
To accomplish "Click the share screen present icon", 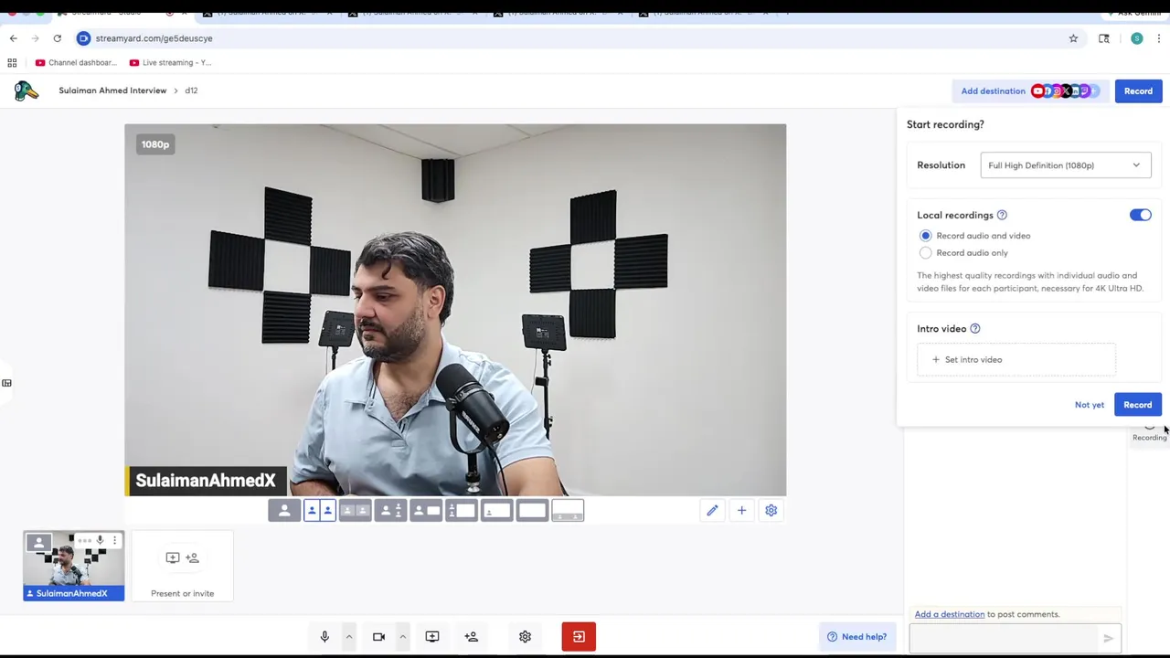I will tap(432, 637).
